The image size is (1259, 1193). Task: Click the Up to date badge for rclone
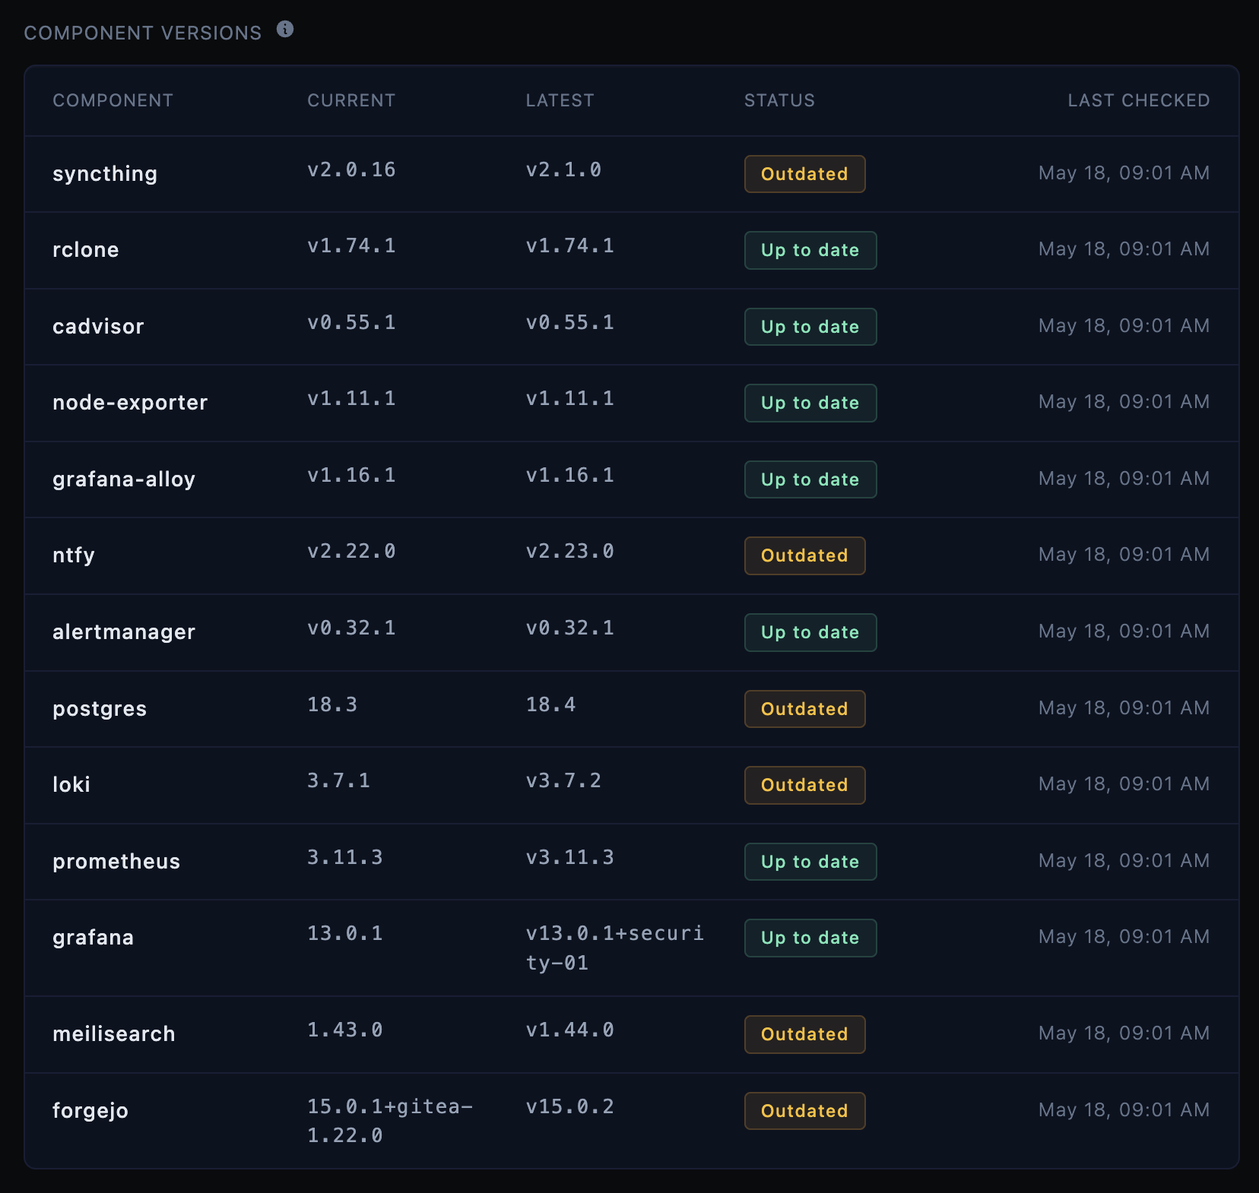810,250
